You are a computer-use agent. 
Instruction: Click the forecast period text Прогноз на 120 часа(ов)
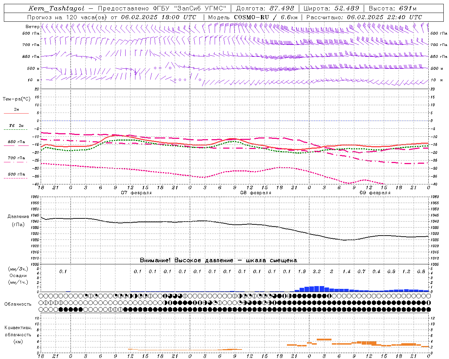[x=68, y=17]
